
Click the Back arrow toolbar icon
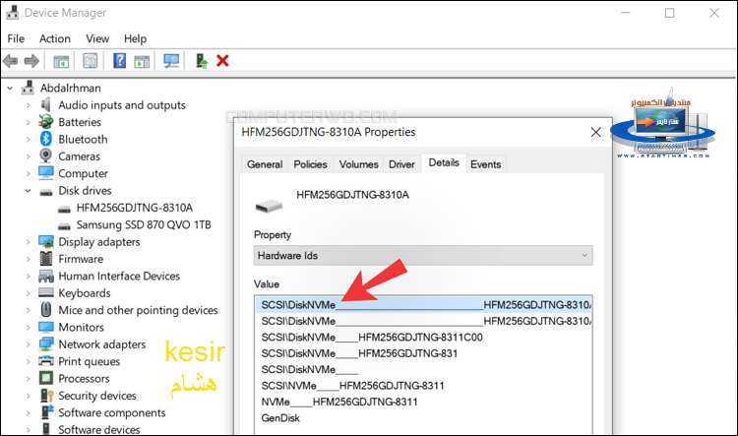[x=11, y=61]
